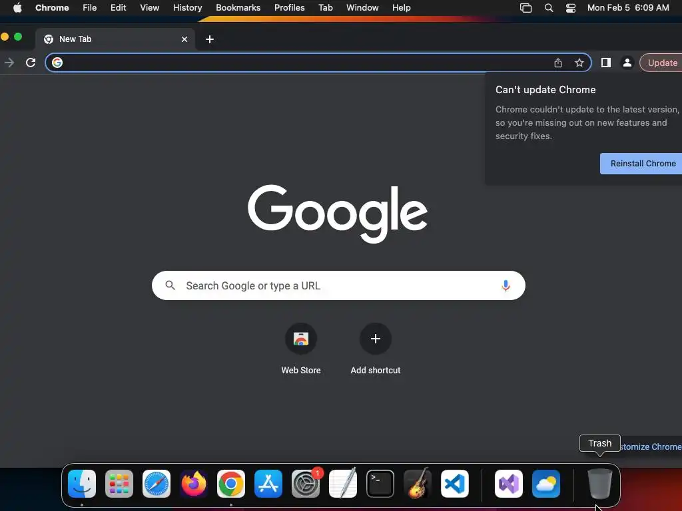This screenshot has width=682, height=511.
Task: Open TextEdit from the Dock
Action: tap(343, 484)
